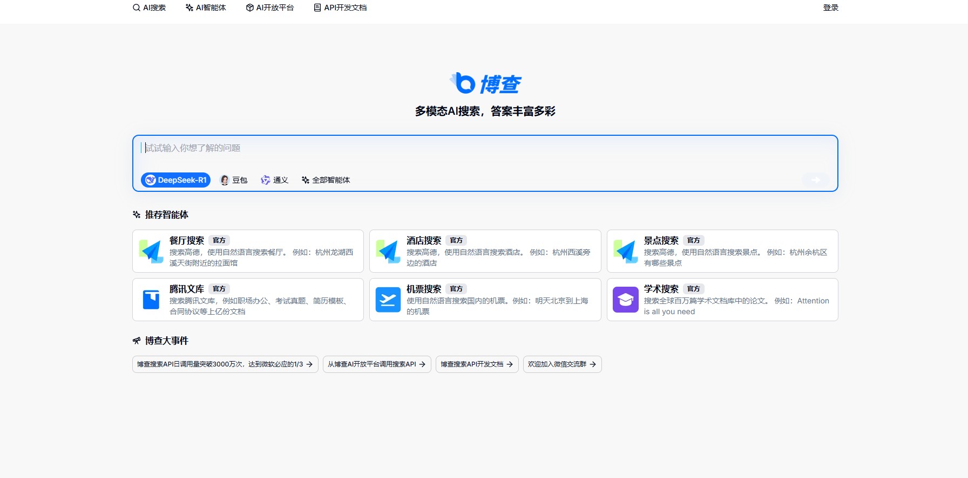
Task: Open the AI智能体 nav item
Action: (x=206, y=8)
